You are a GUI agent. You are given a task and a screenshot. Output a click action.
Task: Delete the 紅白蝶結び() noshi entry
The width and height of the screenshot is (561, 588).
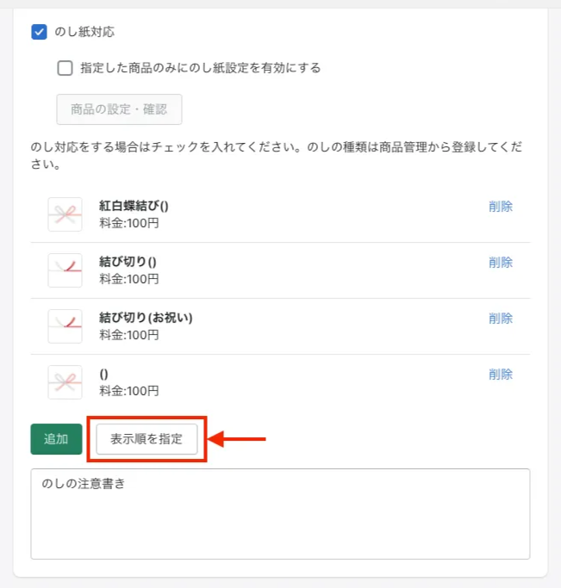(x=500, y=207)
